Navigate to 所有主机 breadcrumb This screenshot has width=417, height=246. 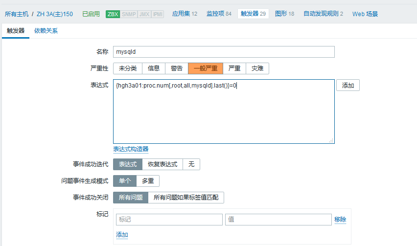coord(17,14)
